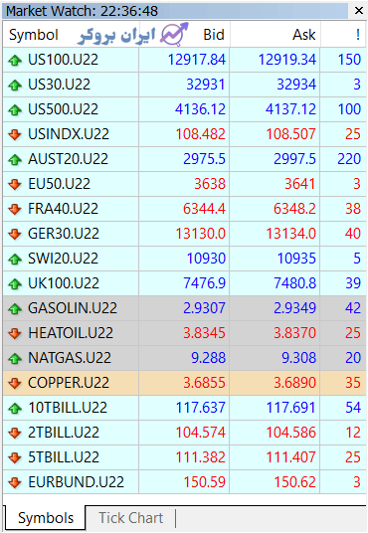Close the Market Watch panel

[358, 11]
